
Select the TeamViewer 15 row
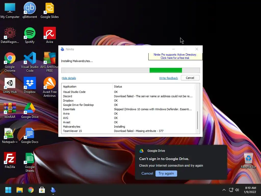[128, 131]
